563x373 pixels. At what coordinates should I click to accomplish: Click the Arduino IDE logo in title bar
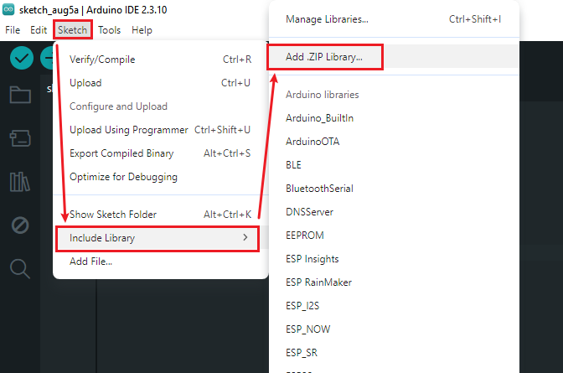8,9
